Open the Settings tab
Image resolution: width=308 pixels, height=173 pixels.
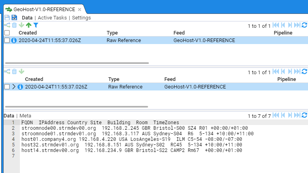81,17
